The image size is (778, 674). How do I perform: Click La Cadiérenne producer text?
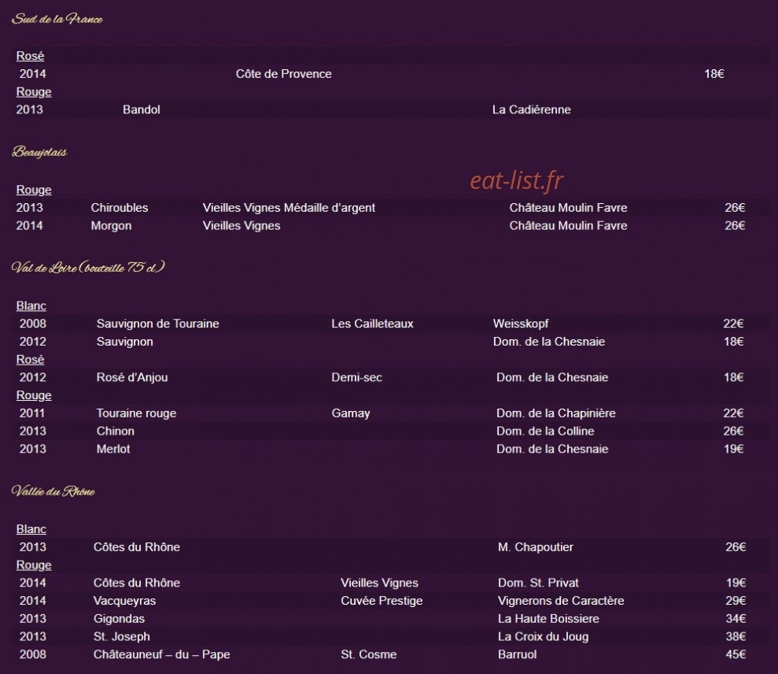[531, 109]
